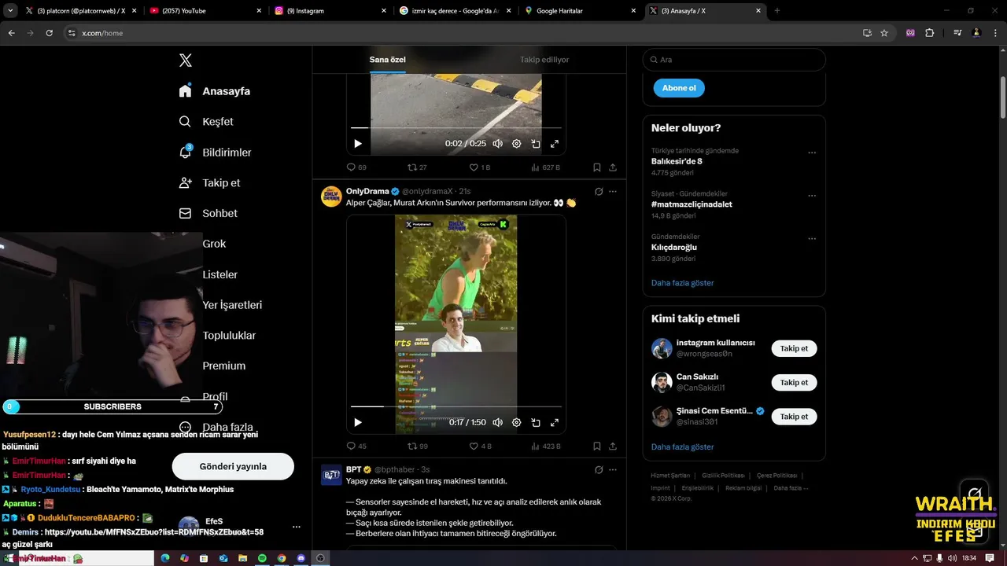Open Bildirimler notifications

click(216, 153)
